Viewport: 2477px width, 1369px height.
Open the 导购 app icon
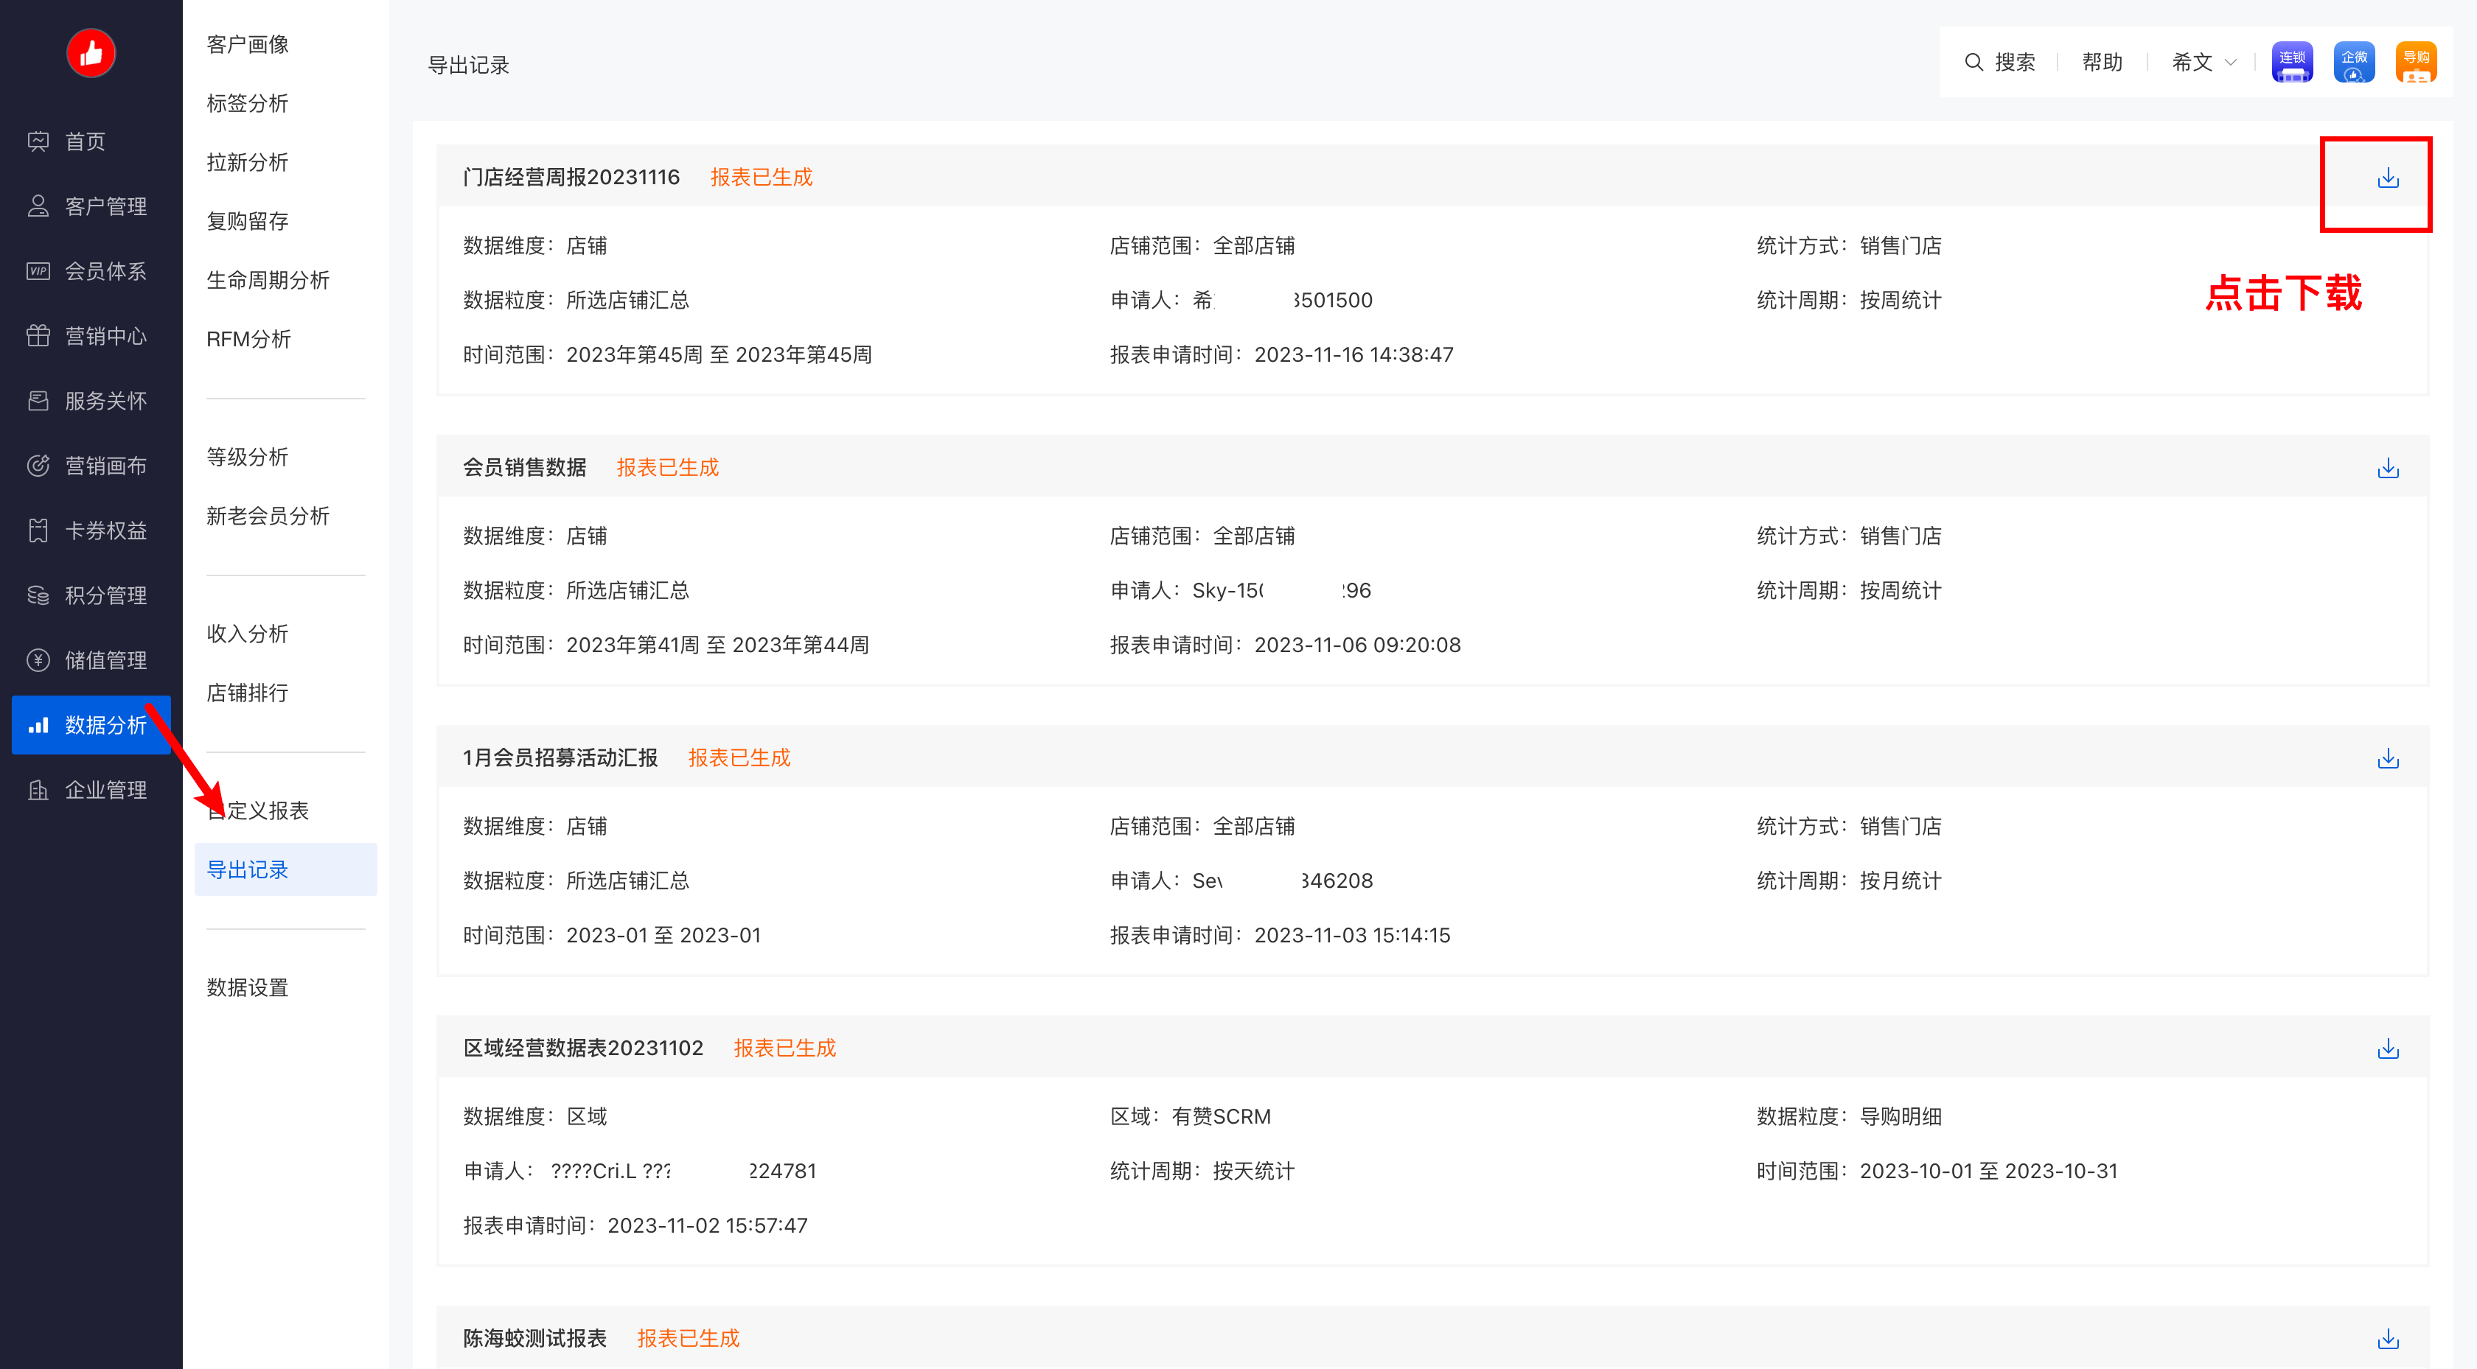point(2416,63)
